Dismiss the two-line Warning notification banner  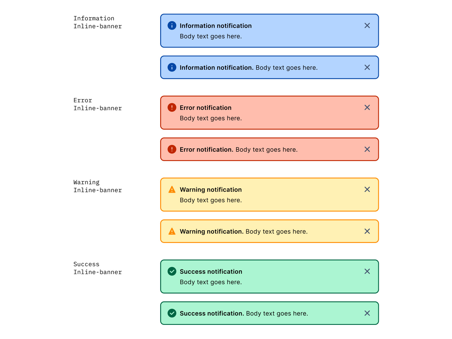click(x=367, y=190)
